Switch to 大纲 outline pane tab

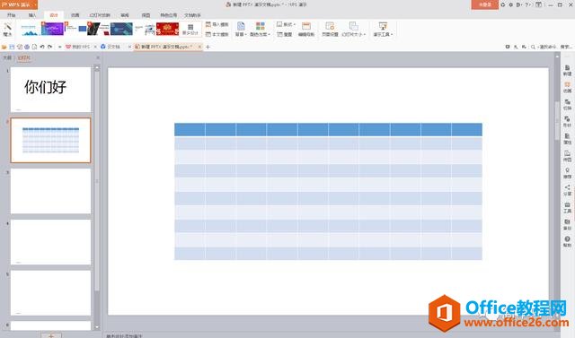7,57
